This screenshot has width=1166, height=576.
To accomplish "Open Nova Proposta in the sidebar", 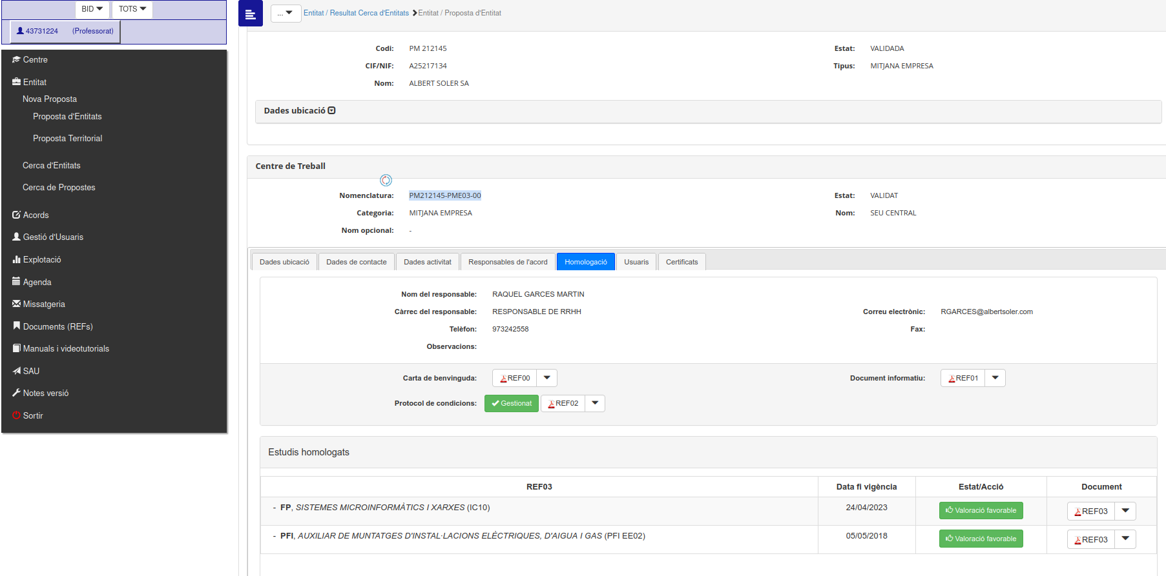I will (50, 99).
